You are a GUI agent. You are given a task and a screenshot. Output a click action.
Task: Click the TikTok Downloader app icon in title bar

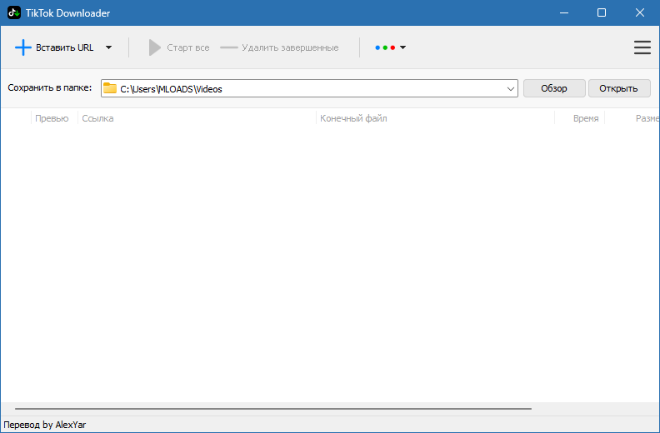[x=14, y=12]
